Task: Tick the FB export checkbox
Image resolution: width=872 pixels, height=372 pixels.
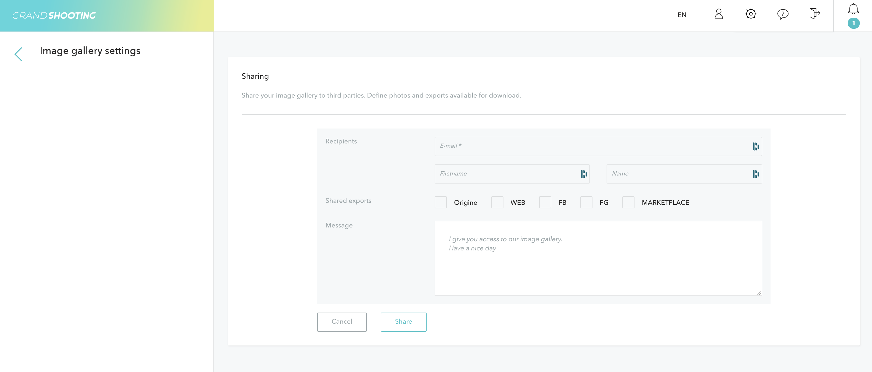Action: [x=545, y=202]
